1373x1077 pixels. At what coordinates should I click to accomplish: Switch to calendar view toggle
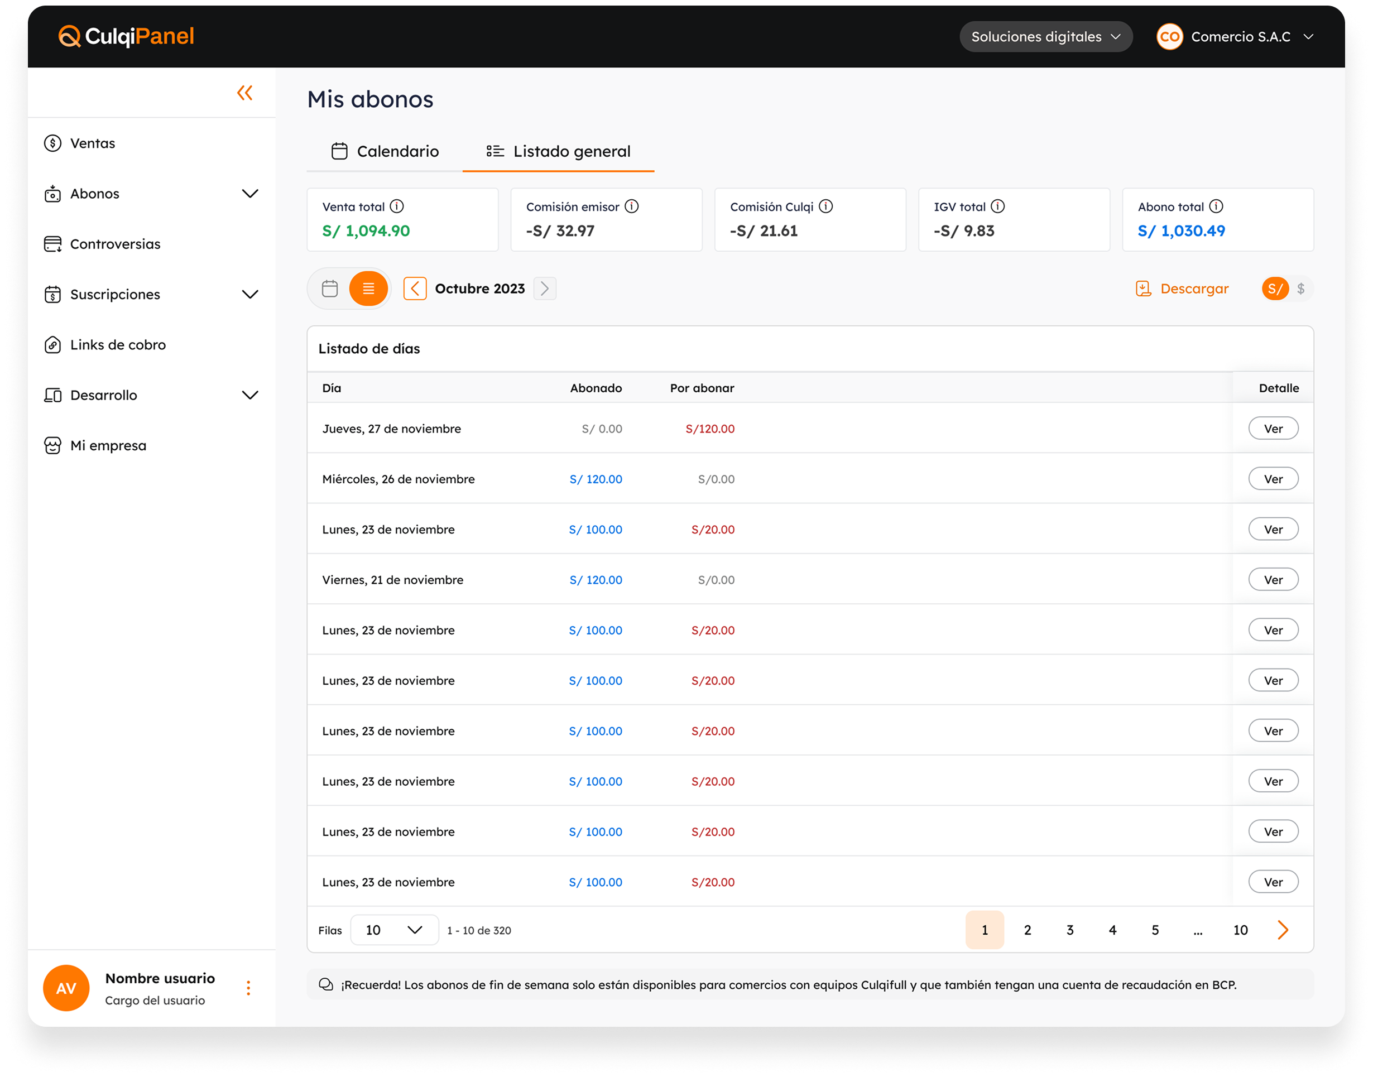click(330, 289)
